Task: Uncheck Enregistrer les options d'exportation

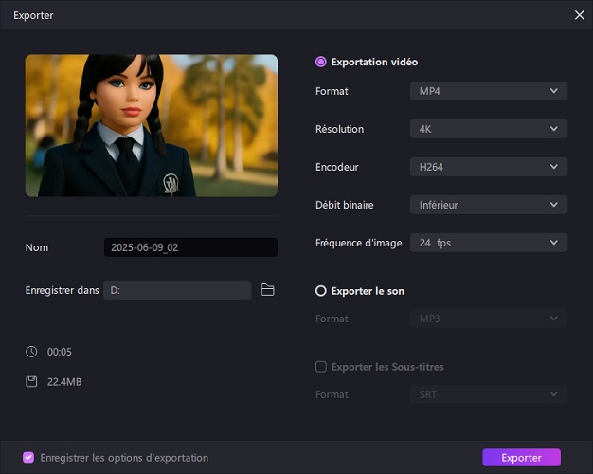Action: pos(28,457)
